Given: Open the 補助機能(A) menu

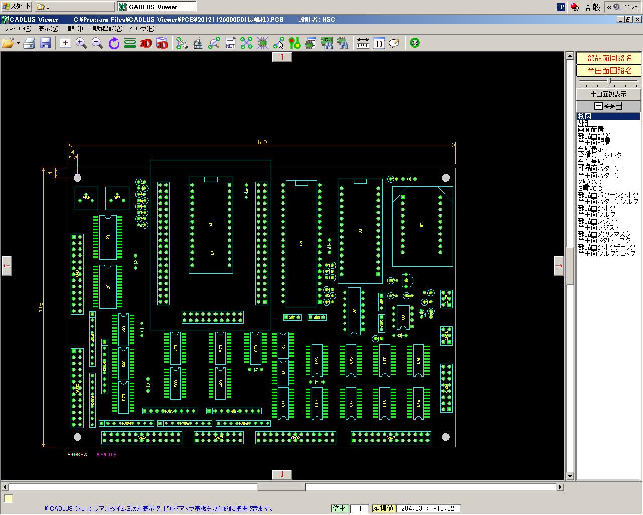Looking at the screenshot, I should [105, 29].
